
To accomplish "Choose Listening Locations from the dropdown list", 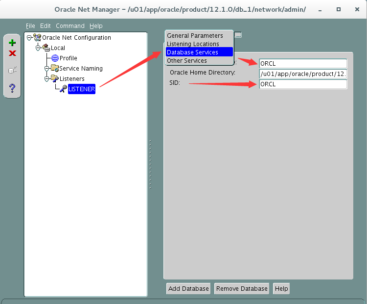I will pos(200,44).
